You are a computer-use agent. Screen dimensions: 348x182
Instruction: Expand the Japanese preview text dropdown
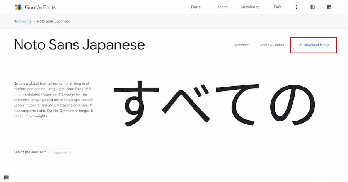(62, 152)
